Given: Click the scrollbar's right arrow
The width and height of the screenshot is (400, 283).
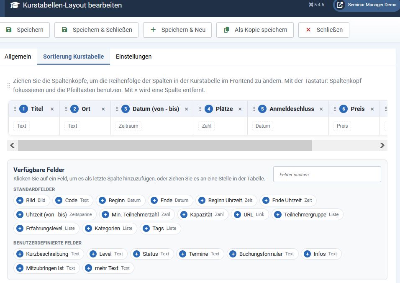Looking at the screenshot, I should (382, 145).
